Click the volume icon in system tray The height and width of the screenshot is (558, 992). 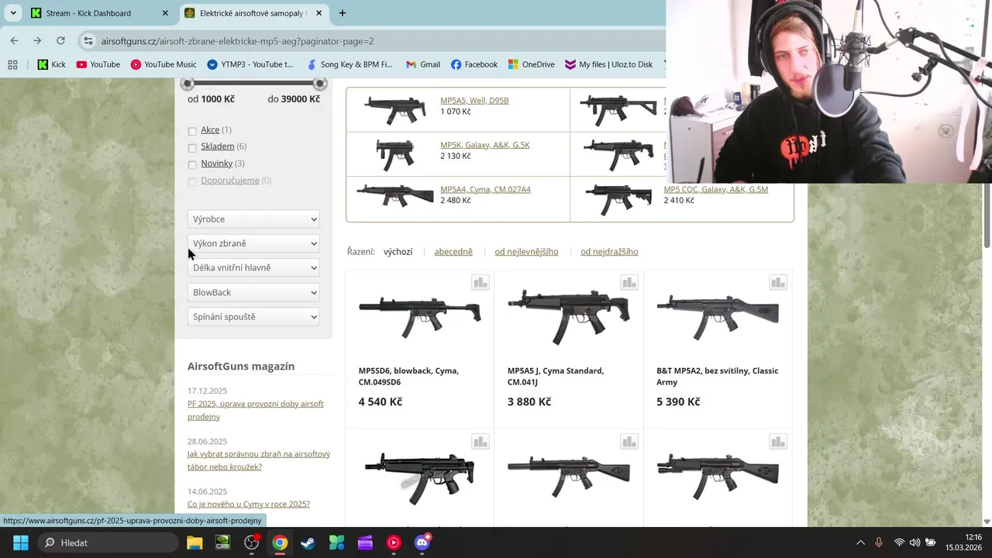(914, 542)
